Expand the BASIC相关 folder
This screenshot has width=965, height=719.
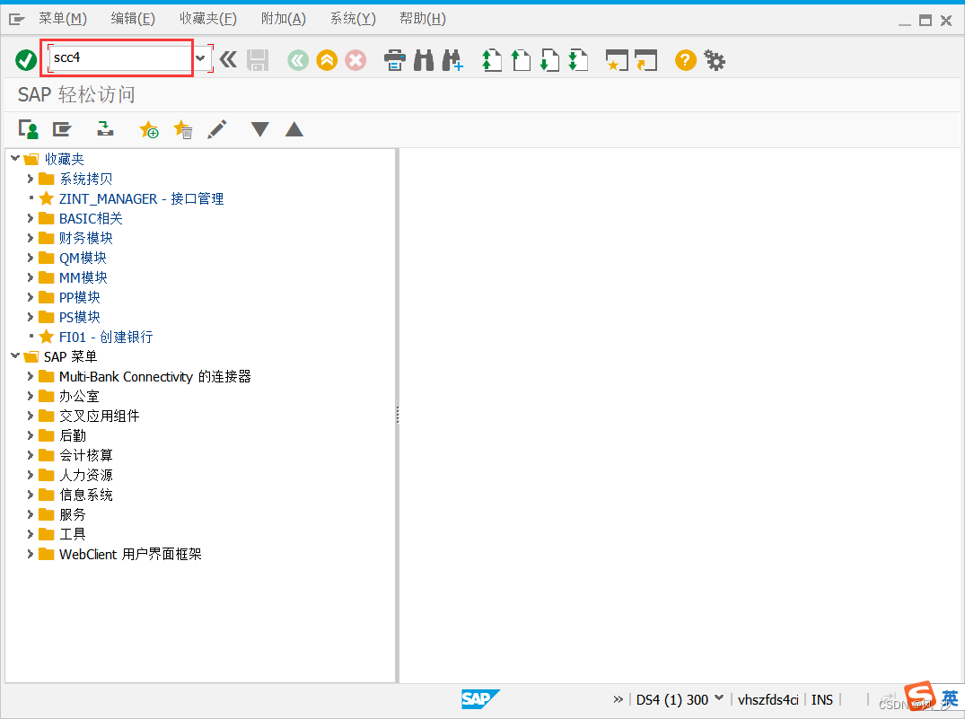pyautogui.click(x=31, y=218)
